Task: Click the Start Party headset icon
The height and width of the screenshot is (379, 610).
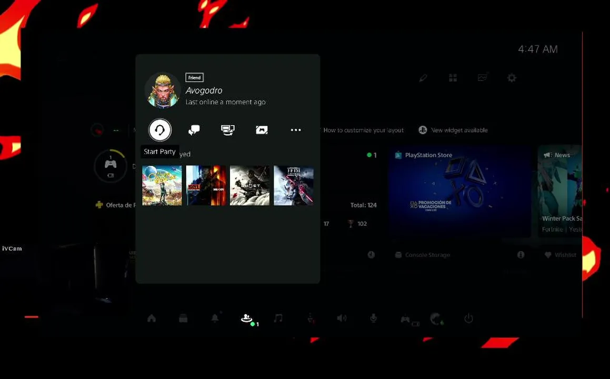Action: (160, 130)
